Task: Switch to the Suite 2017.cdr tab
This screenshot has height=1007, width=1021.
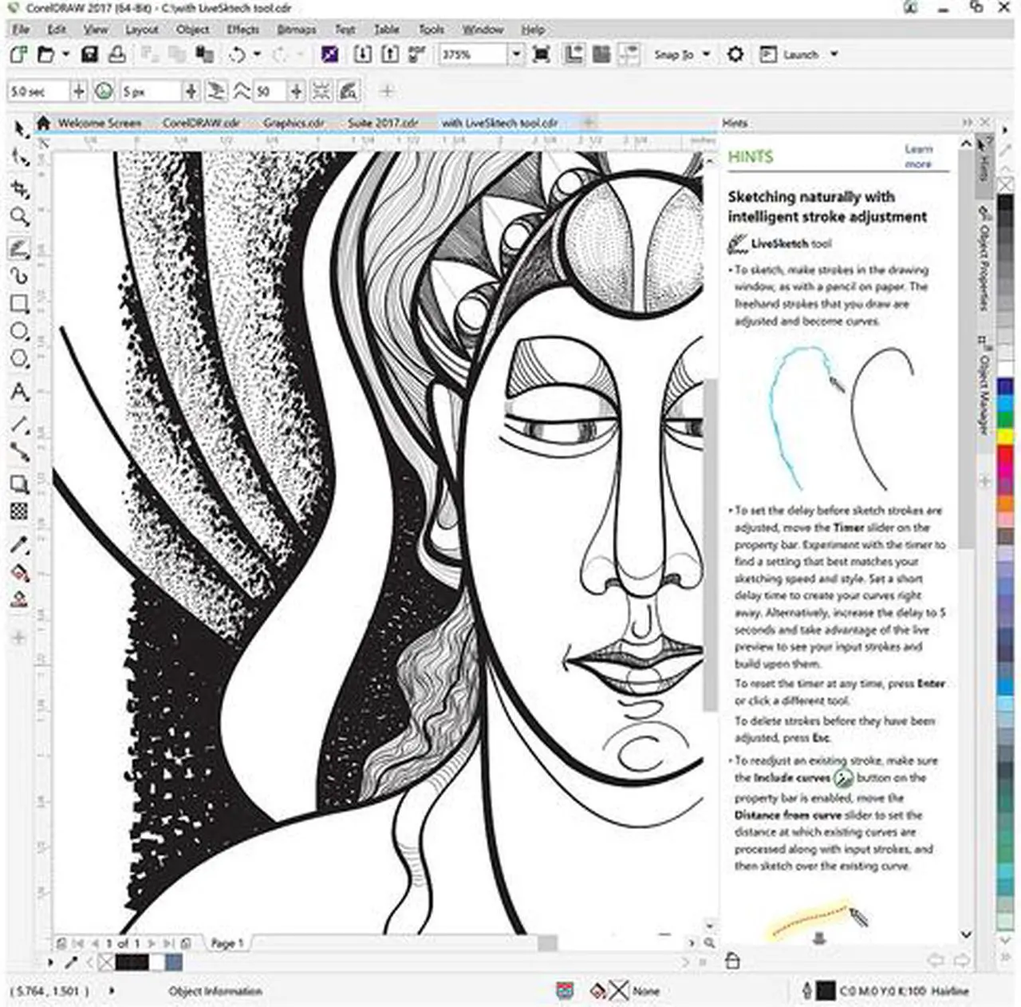Action: pyautogui.click(x=383, y=123)
